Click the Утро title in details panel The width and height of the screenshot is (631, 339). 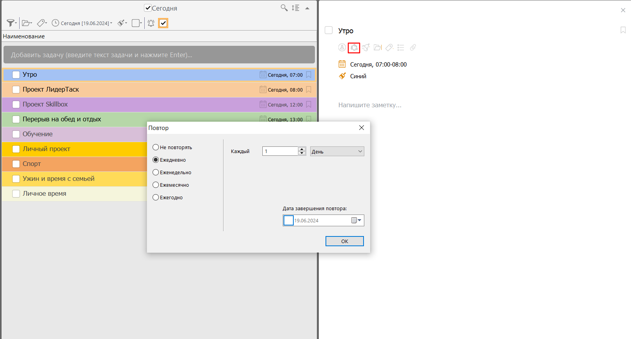(346, 31)
